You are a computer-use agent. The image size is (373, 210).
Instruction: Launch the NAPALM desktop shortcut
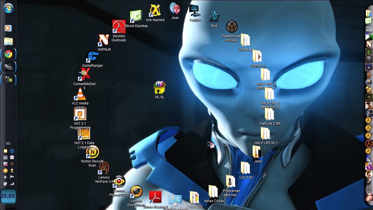coord(104,40)
